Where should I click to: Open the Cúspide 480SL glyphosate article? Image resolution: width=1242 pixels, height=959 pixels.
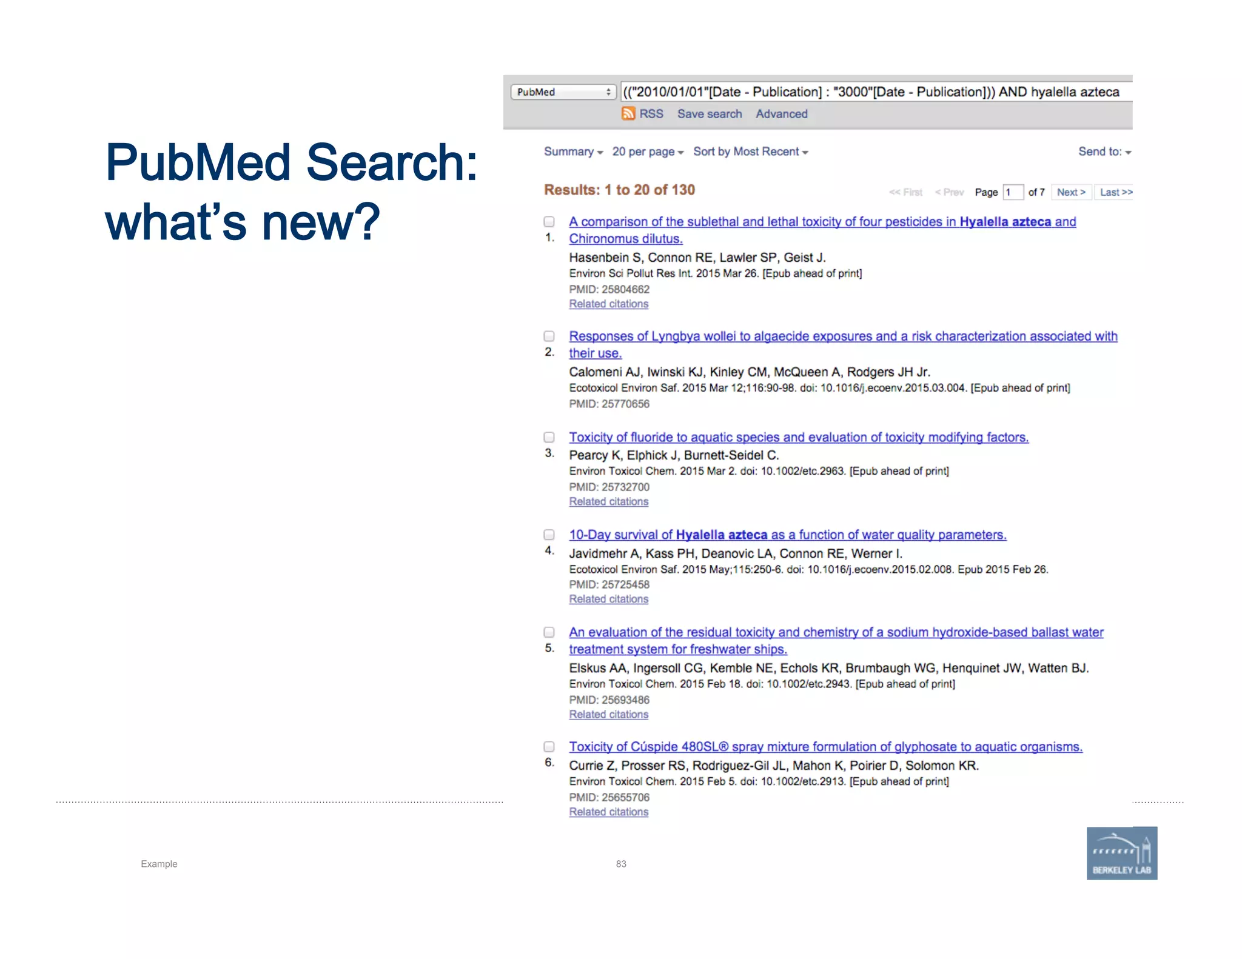(x=826, y=747)
